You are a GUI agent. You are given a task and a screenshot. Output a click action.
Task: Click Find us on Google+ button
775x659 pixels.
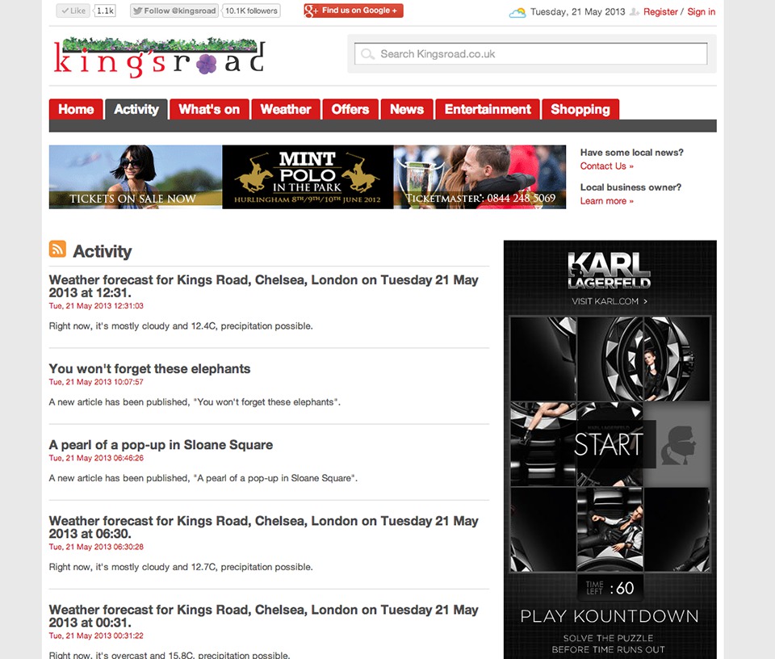(354, 10)
